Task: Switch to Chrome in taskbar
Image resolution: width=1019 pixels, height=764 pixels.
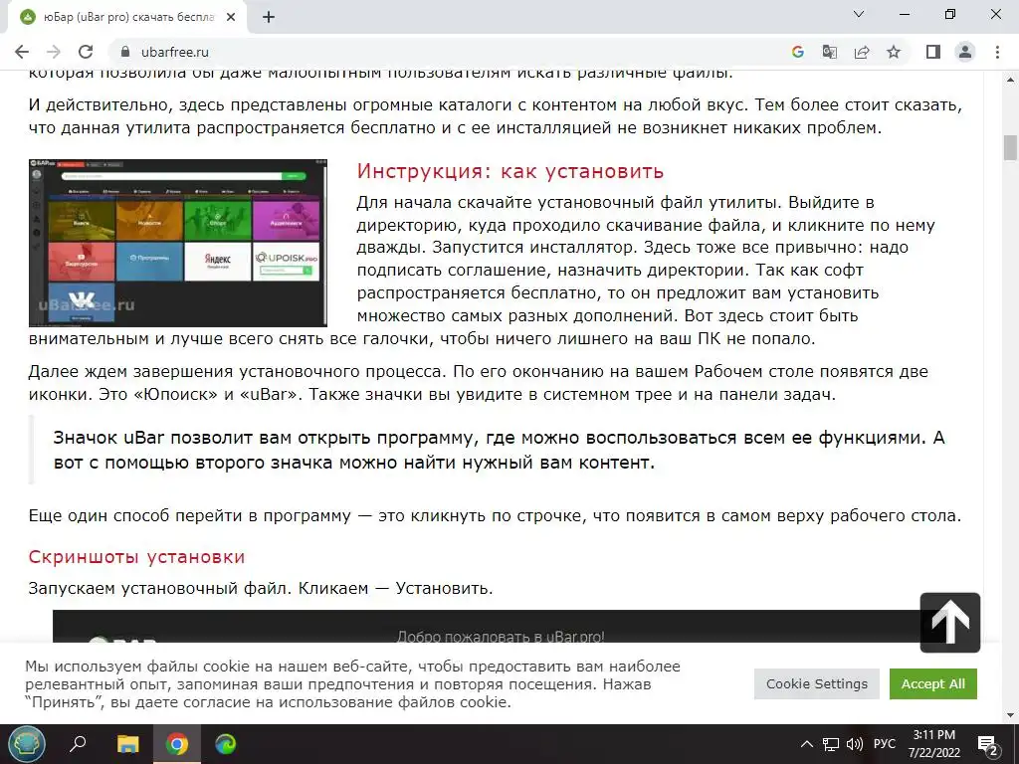Action: (x=177, y=744)
